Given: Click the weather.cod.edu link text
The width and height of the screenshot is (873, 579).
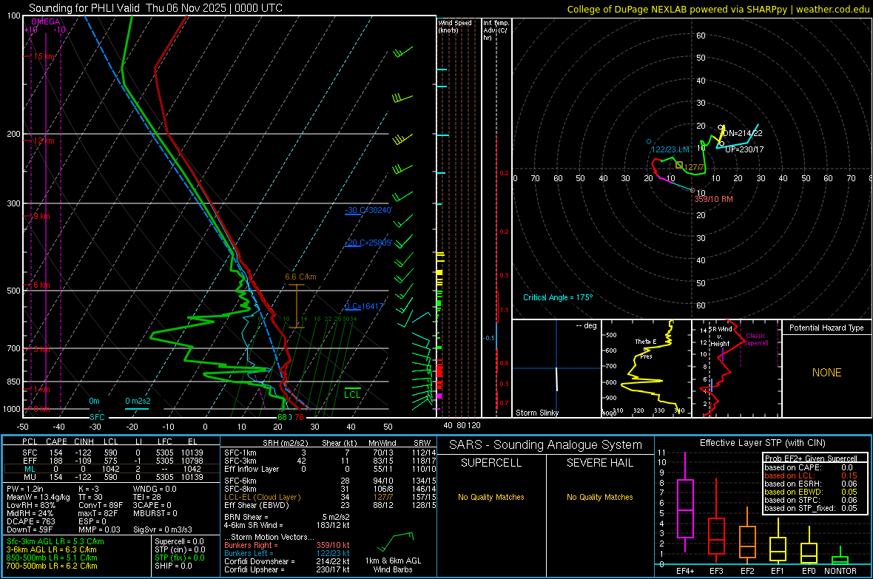Looking at the screenshot, I should [832, 9].
